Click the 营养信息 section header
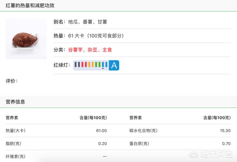 (x=15, y=102)
